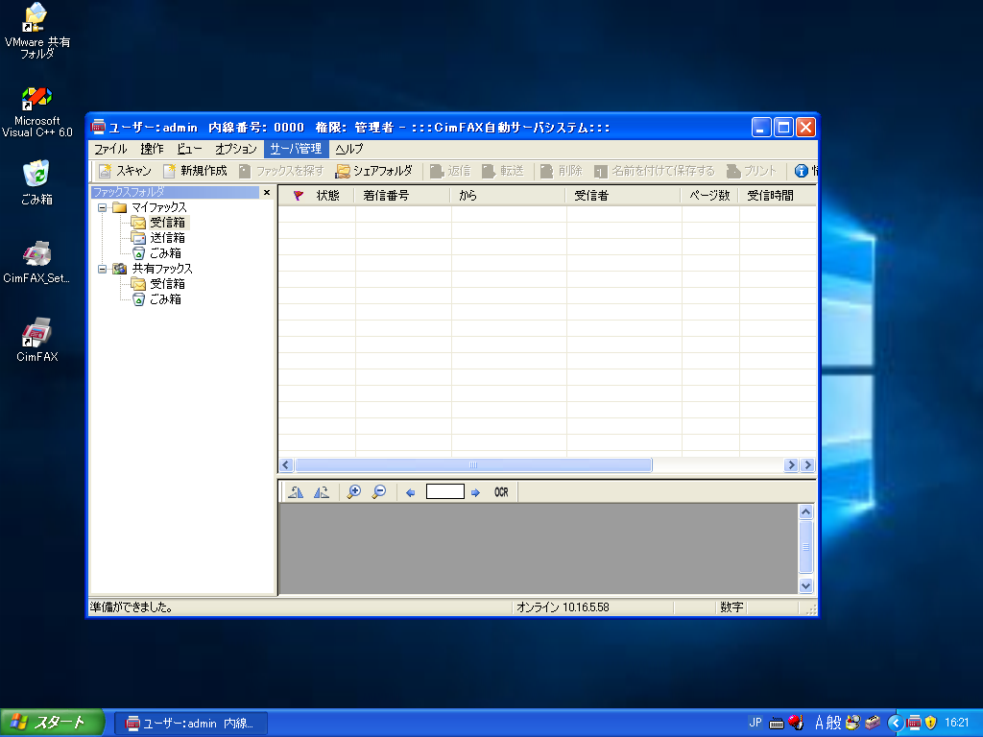Open the ファイル menu

tap(110, 149)
